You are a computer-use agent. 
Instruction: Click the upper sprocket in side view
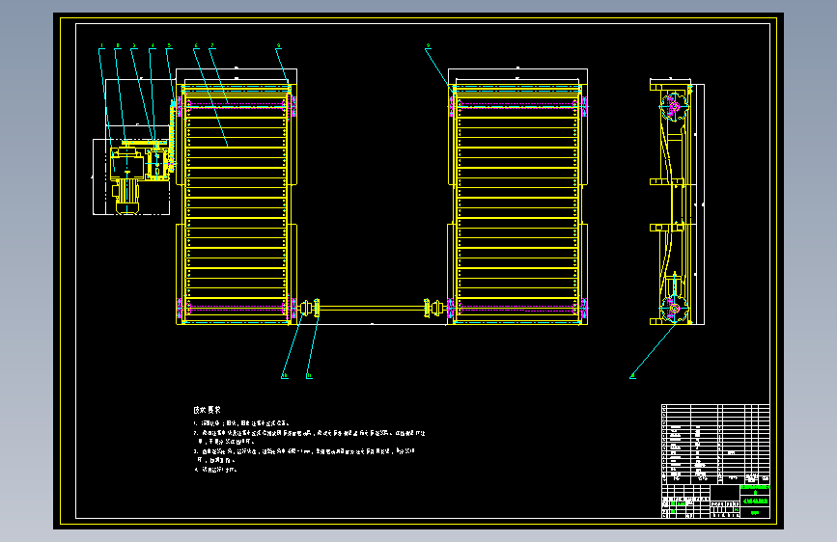674,107
